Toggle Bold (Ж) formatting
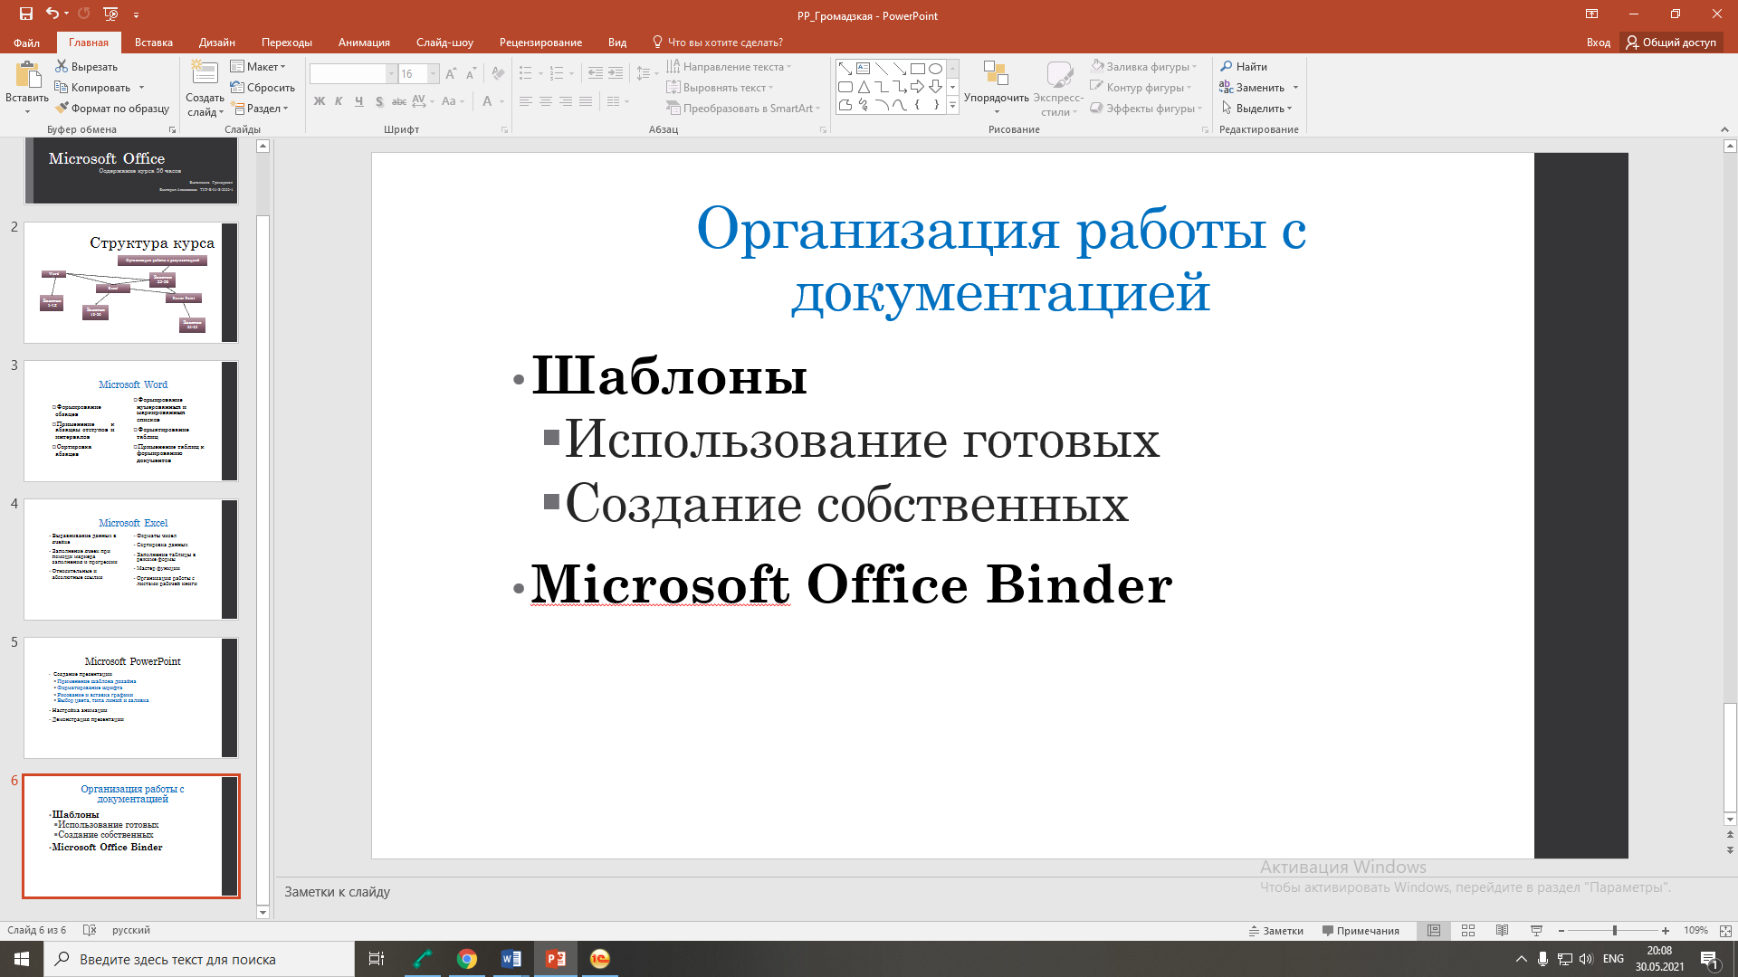Image resolution: width=1738 pixels, height=977 pixels. 319,101
